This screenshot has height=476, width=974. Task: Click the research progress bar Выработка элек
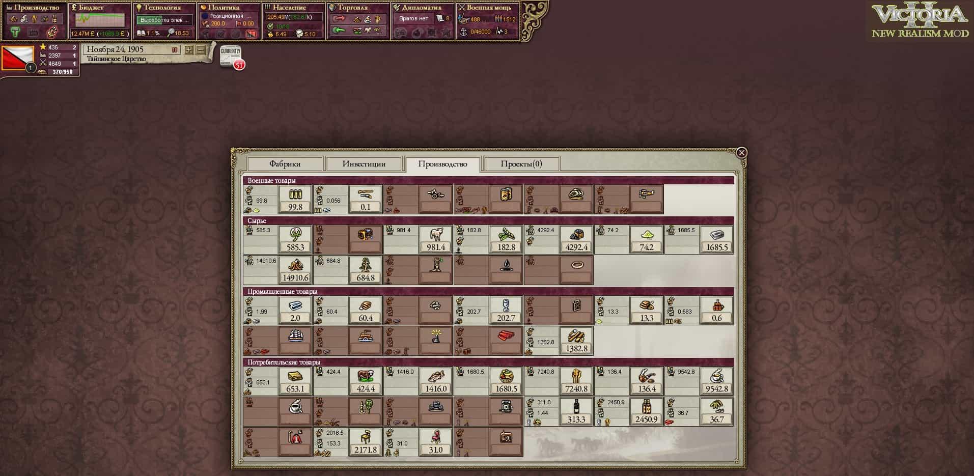[164, 20]
